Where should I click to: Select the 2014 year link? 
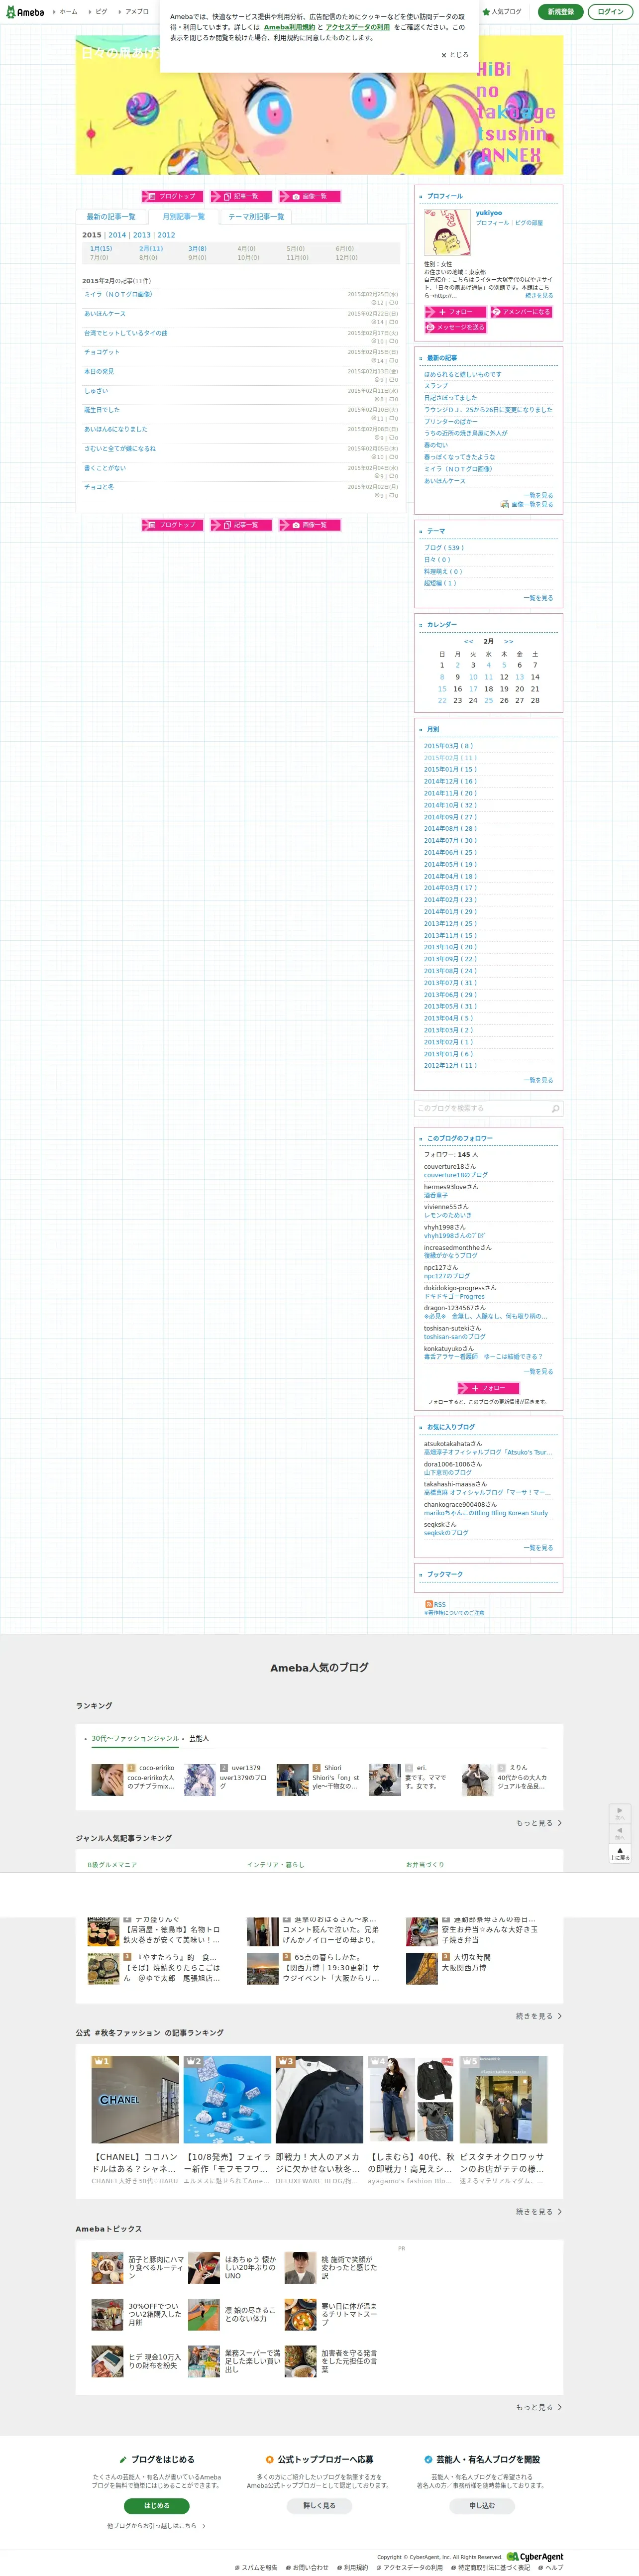[x=117, y=235]
